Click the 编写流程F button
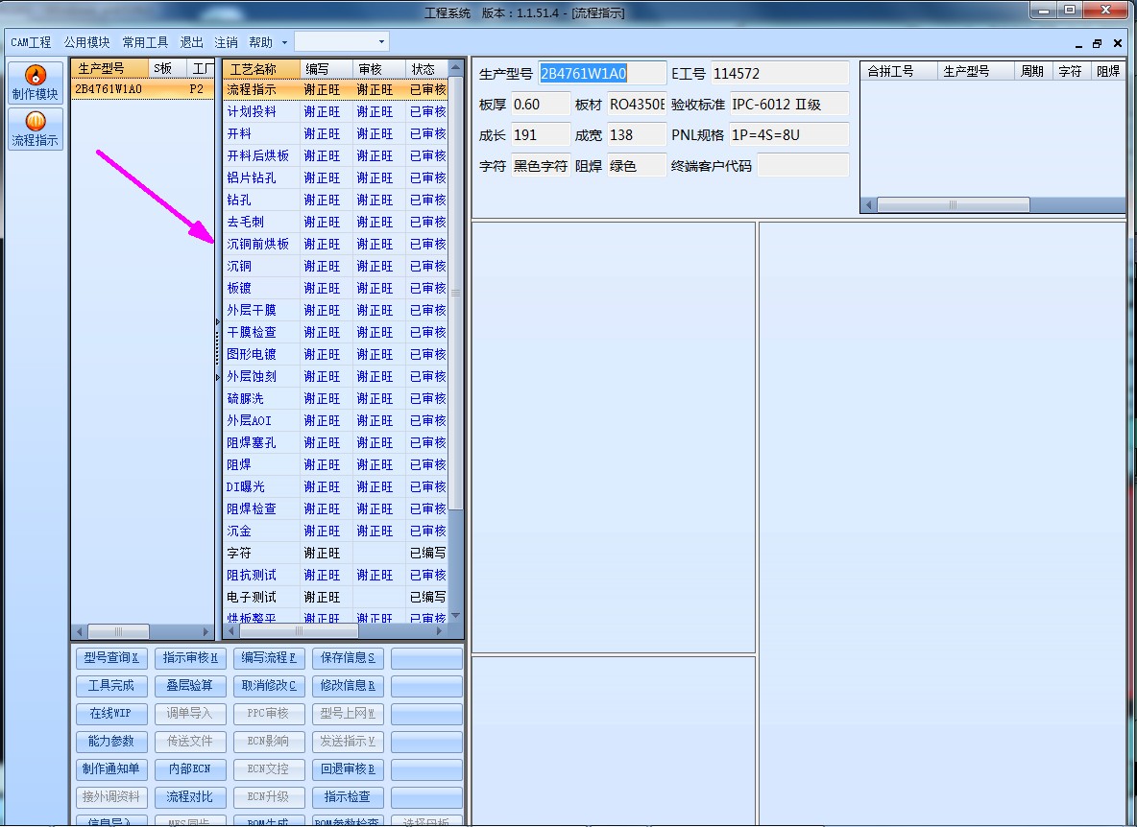The image size is (1137, 827). point(268,657)
